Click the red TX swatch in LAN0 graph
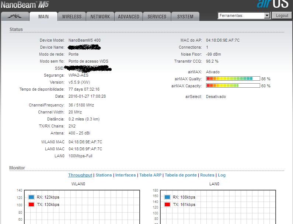This screenshot has height=224, width=293. click(x=167, y=204)
